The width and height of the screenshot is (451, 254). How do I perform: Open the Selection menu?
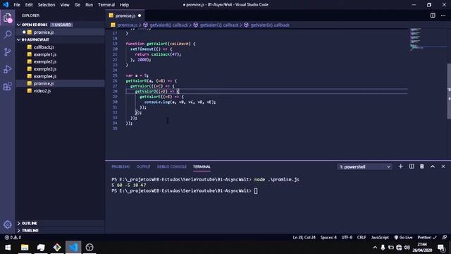[x=47, y=5]
